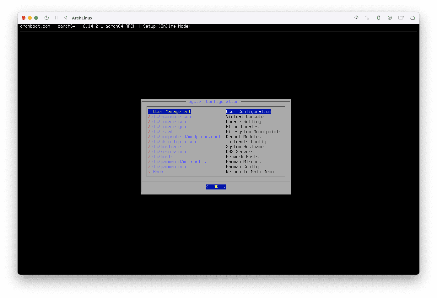Select /etc/modprobe.d/modprobe.conf entry

[185, 137]
